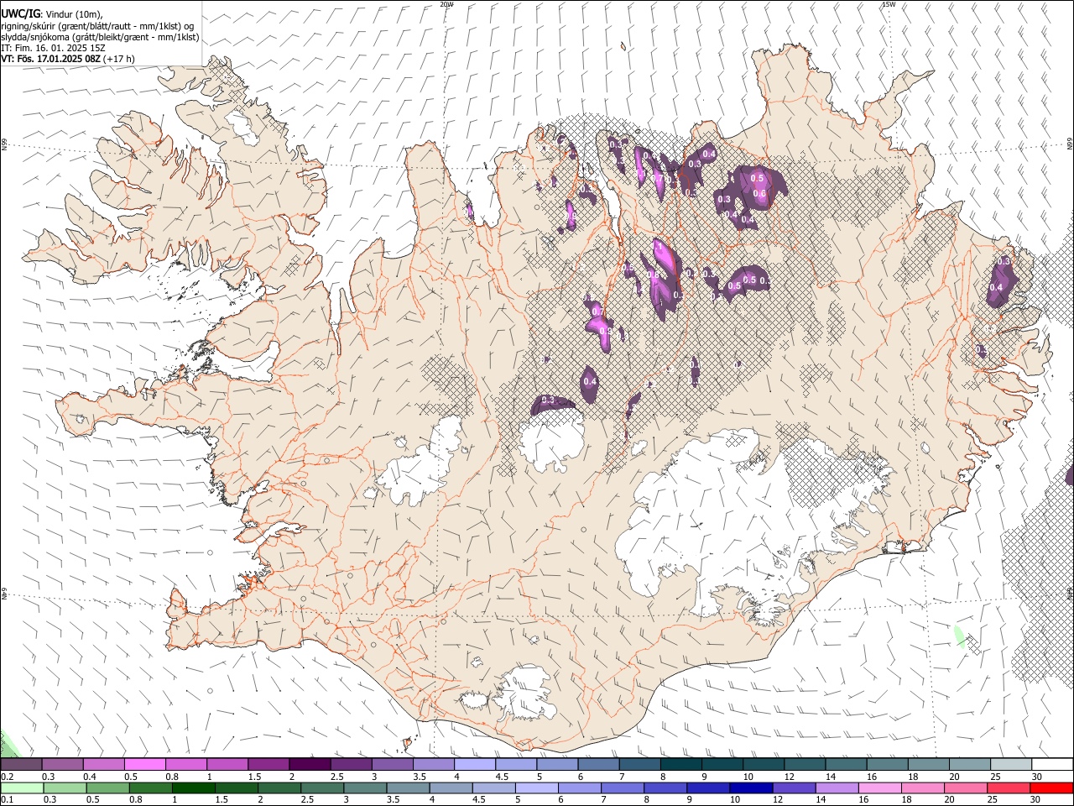Click the dark teal 8 swatch, upper scale
This screenshot has width=1074, height=806.
pos(681,764)
